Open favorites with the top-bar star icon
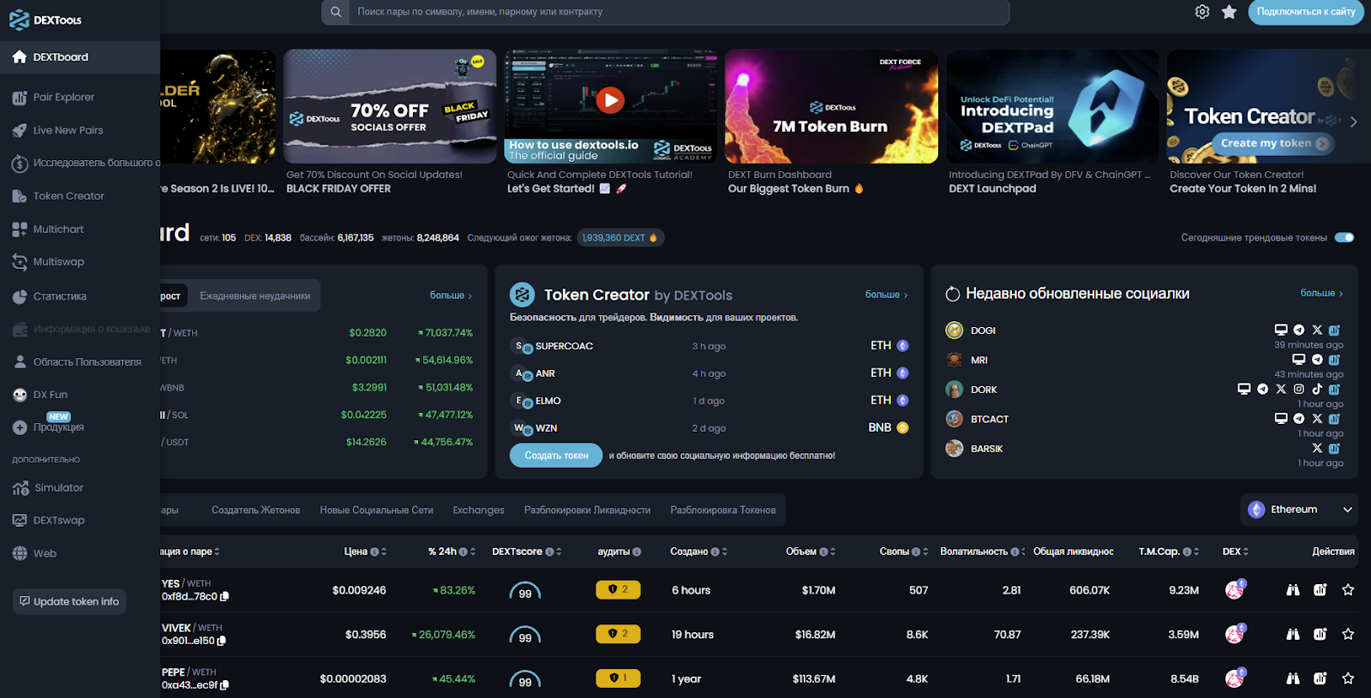Screen dimensions: 1371x698 (1229, 12)
